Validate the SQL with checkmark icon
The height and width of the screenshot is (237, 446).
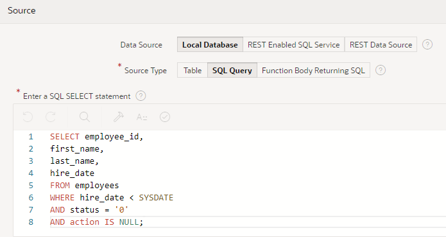tap(165, 117)
